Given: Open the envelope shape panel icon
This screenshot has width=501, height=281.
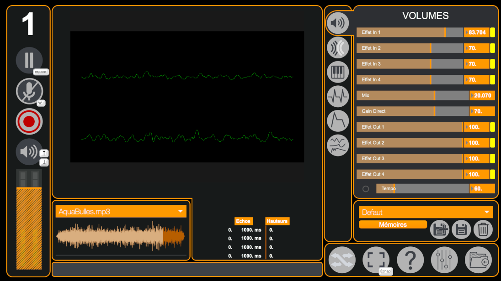Looking at the screenshot, I should pyautogui.click(x=338, y=120).
